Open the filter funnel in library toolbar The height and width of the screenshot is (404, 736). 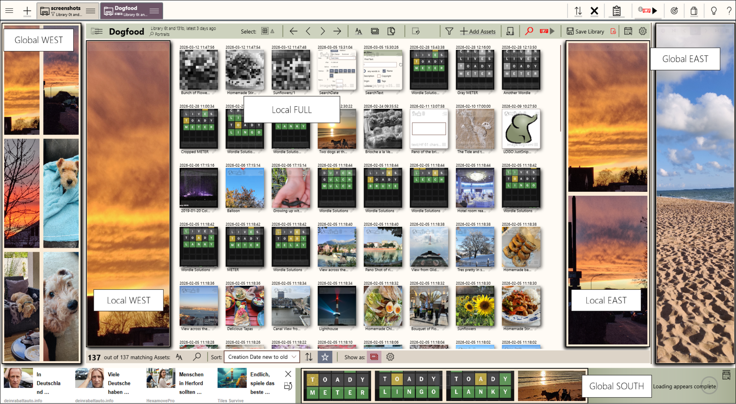coord(449,32)
